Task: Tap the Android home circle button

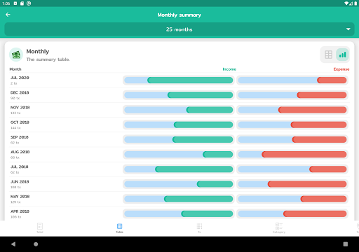Action: coord(36,244)
